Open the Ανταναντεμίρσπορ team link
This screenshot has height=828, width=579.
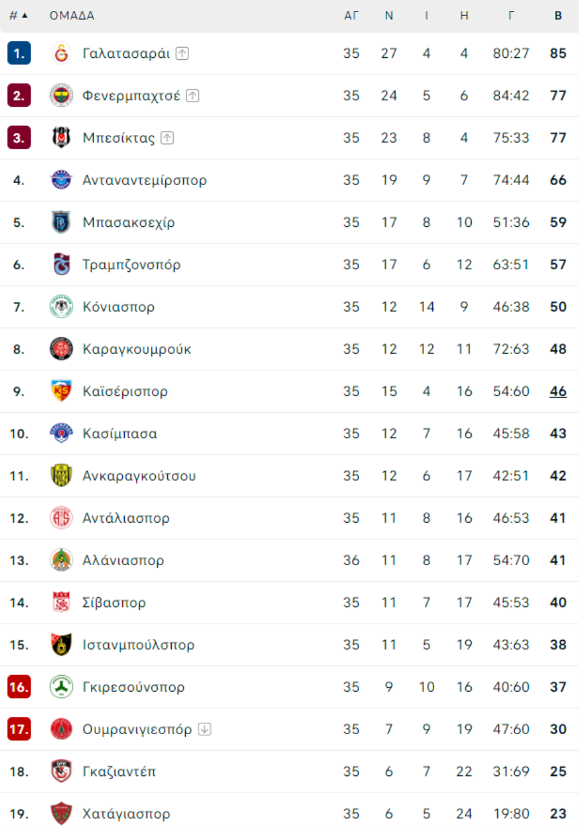pos(145,180)
